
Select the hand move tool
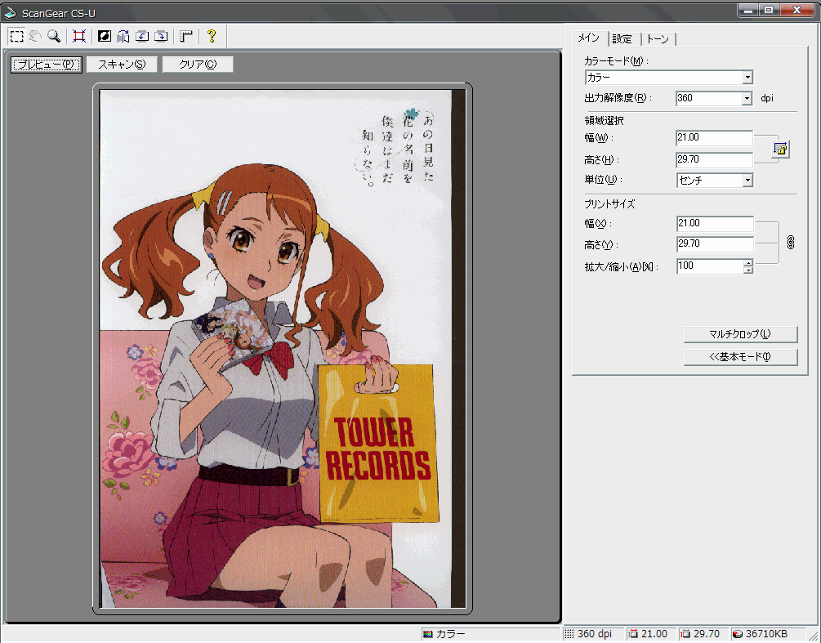pyautogui.click(x=36, y=36)
